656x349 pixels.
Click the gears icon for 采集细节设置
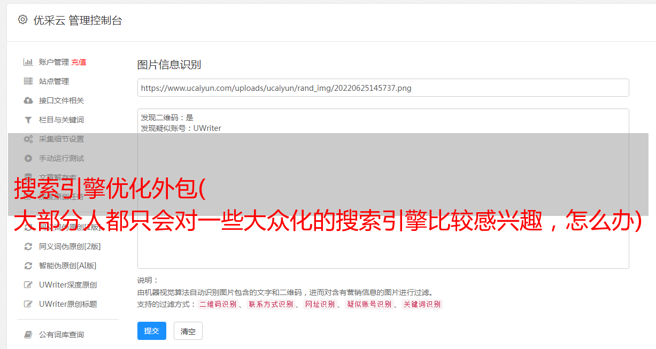(x=28, y=139)
